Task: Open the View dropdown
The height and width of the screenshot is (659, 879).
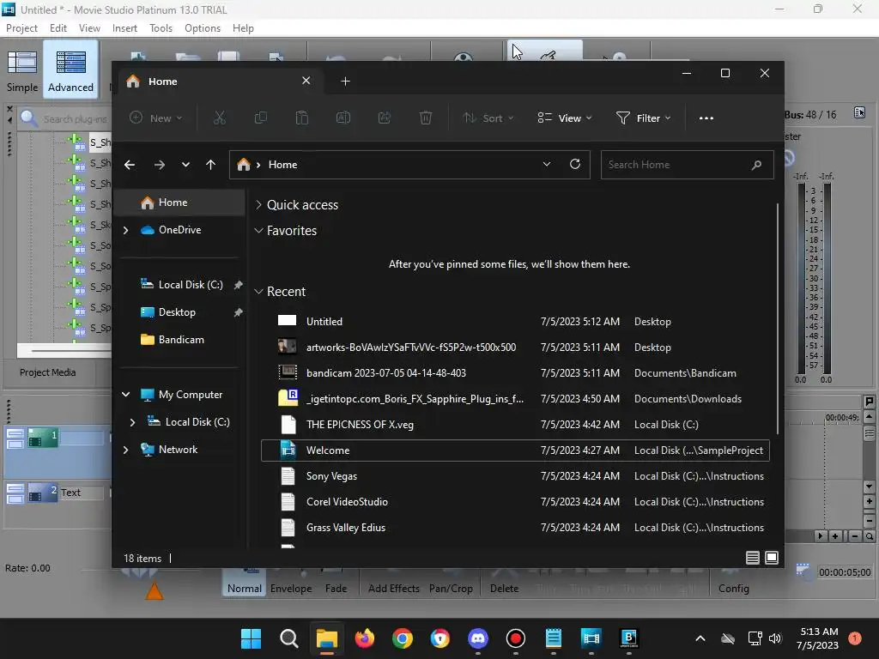Action: [x=565, y=118]
